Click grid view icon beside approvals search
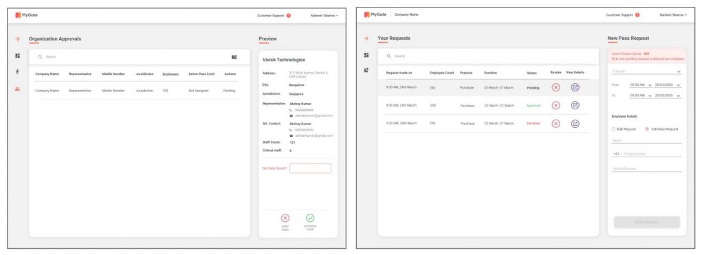 coord(234,57)
